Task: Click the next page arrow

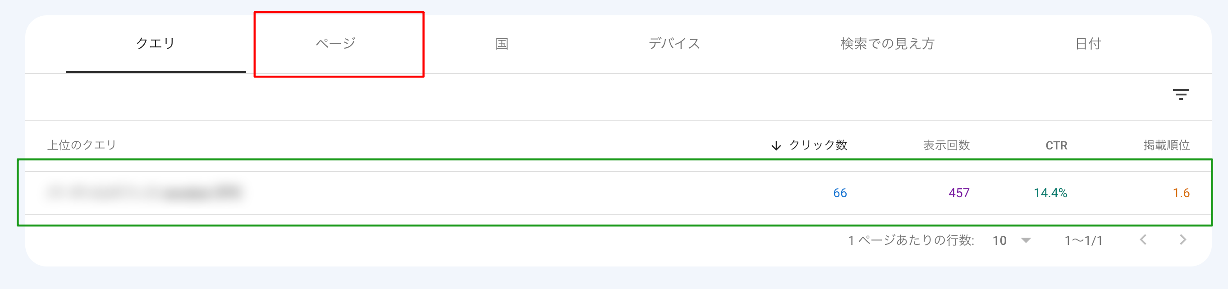Action: 1183,240
